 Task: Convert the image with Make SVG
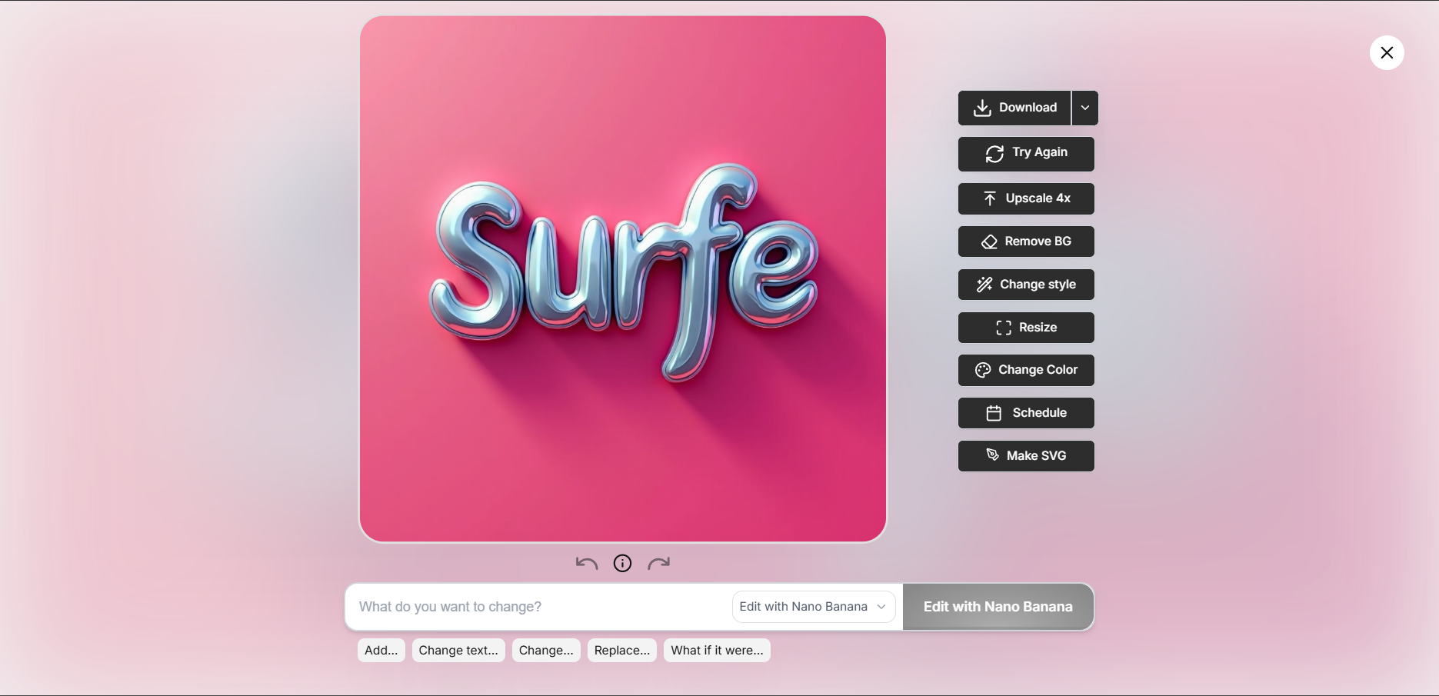coord(1026,456)
